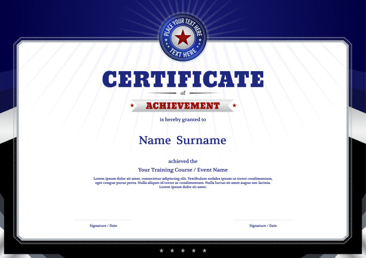Select the fourth star in the bottom row
The height and width of the screenshot is (258, 366).
194,250
